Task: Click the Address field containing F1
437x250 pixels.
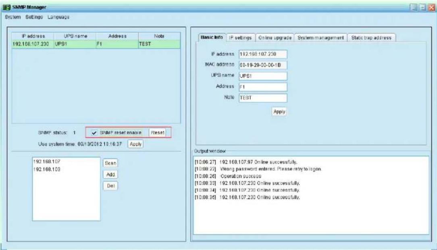Action: pyautogui.click(x=263, y=87)
